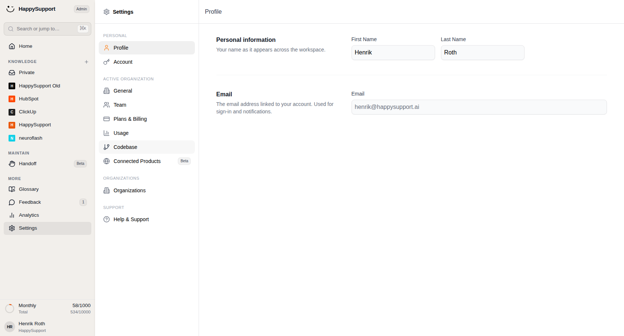Click the Last Name input field

(483, 53)
